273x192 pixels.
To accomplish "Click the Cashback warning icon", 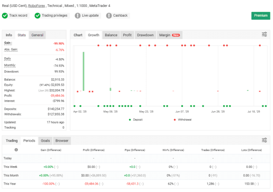I will point(109,15).
